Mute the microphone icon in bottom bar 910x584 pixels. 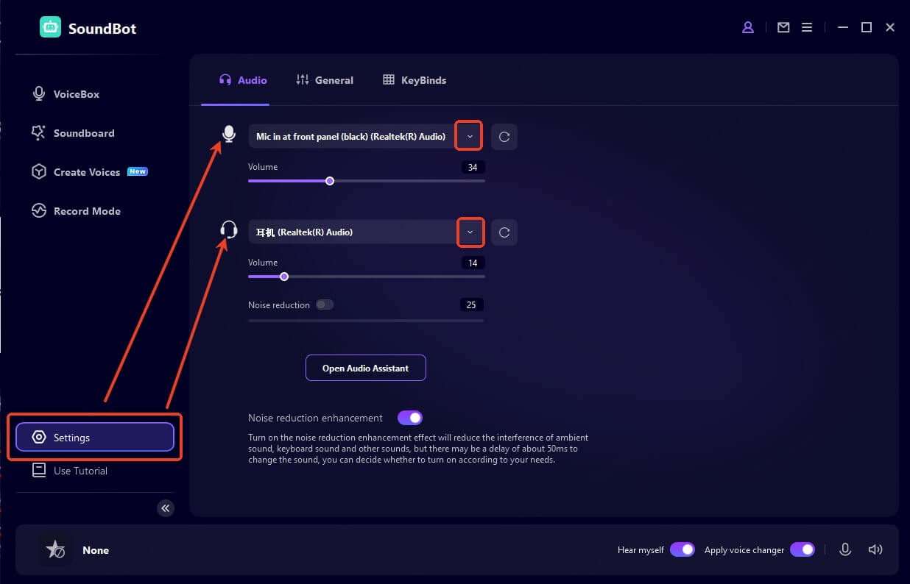(x=845, y=549)
